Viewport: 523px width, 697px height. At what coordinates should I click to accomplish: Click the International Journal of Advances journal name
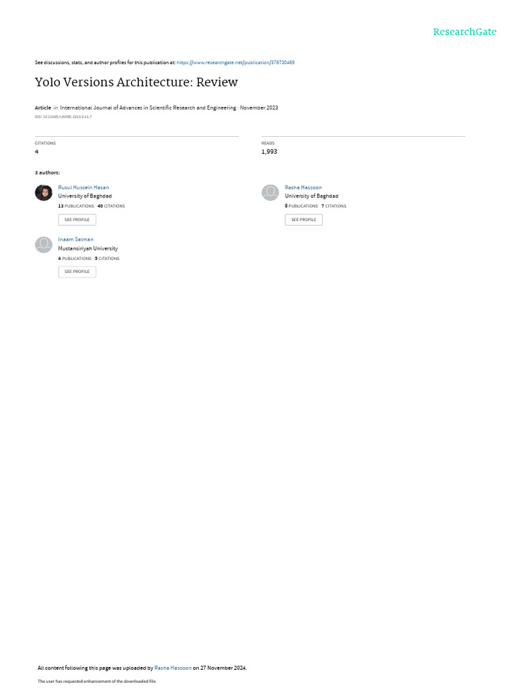tap(148, 108)
